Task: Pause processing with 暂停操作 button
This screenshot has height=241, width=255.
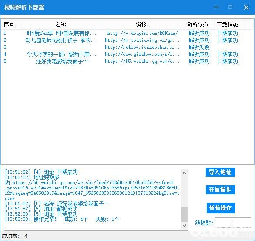Action: (221, 208)
